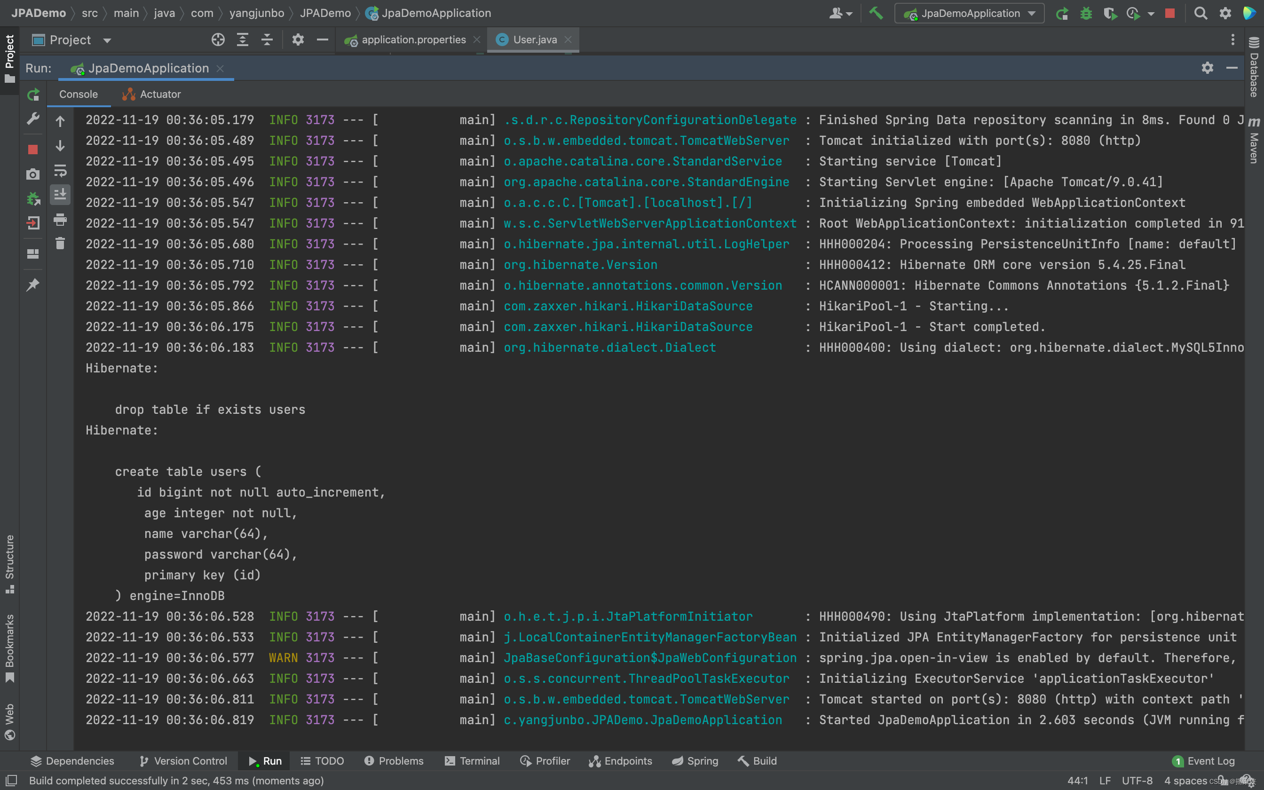The height and width of the screenshot is (790, 1264).
Task: Click the Rerun application icon in Run panel
Action: pos(33,95)
